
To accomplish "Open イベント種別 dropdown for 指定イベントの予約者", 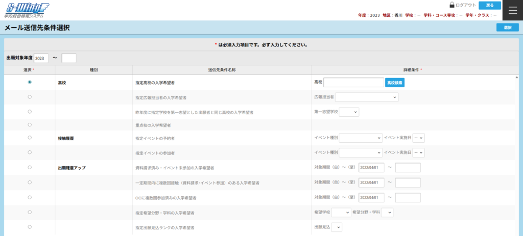I will [x=361, y=138].
